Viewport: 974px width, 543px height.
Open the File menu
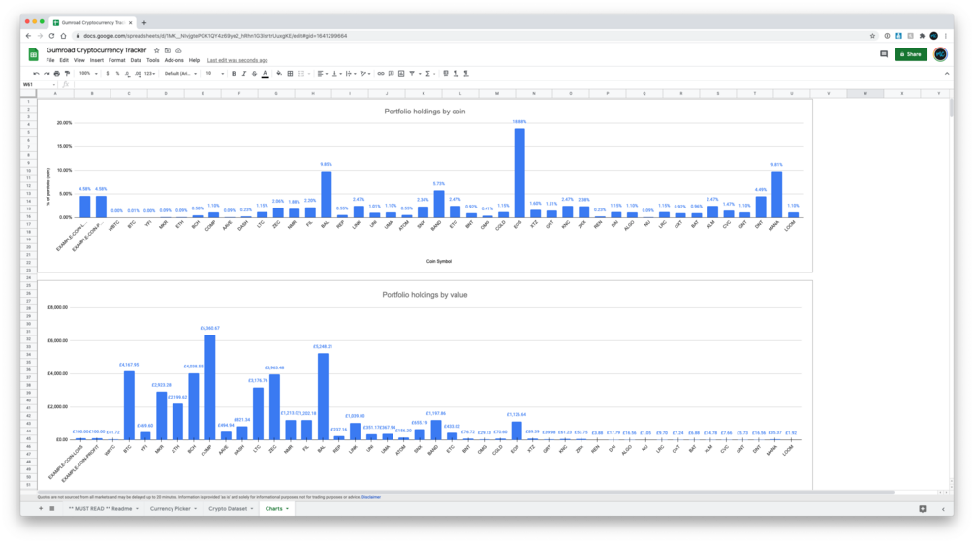click(50, 60)
